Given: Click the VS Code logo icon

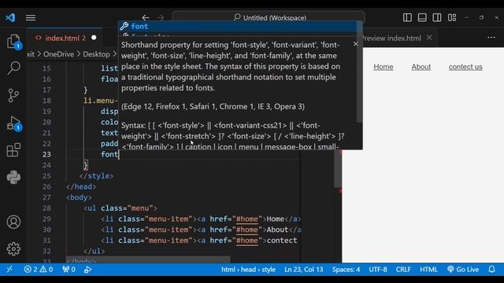Looking at the screenshot, I should 10,17.
